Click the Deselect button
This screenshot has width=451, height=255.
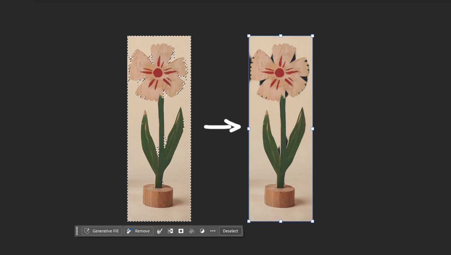click(230, 231)
